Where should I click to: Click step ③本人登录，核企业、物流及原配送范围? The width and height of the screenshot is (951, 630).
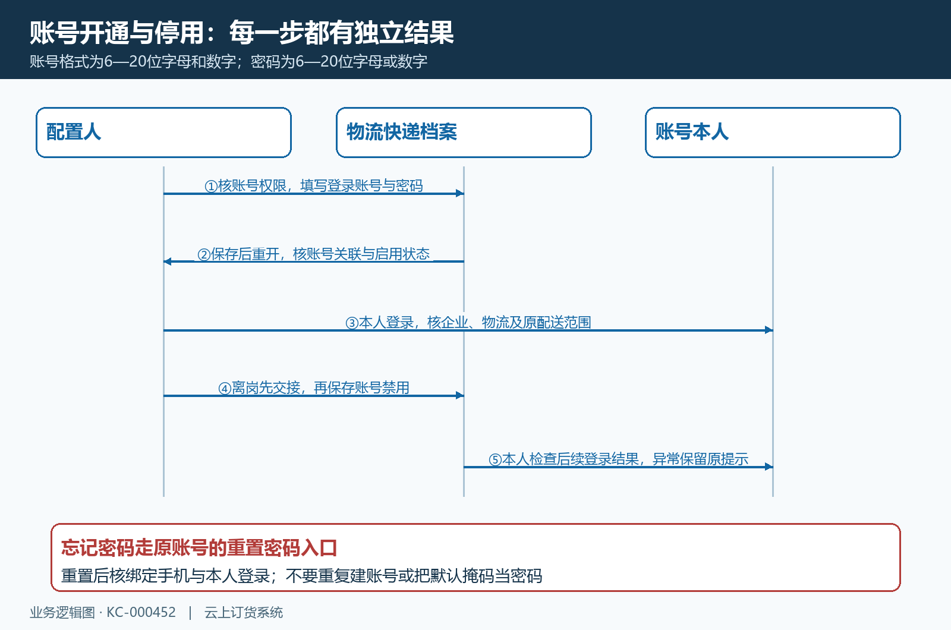pyautogui.click(x=468, y=323)
